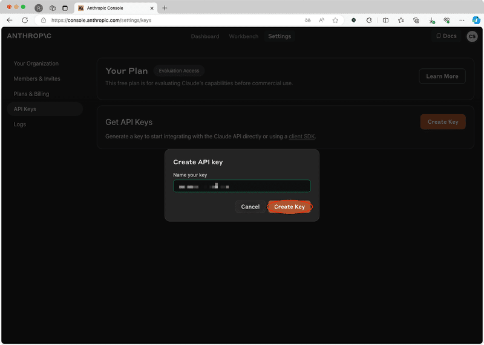
Task: Open the Workbench tab
Action: click(244, 36)
